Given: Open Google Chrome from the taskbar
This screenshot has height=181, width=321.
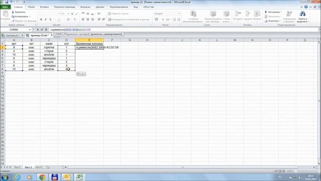Looking at the screenshot, I should click(x=42, y=177).
